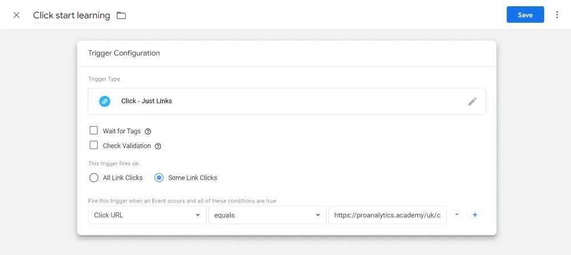This screenshot has width=571, height=255.
Task: Click the blue link trigger type icon
Action: [x=104, y=102]
